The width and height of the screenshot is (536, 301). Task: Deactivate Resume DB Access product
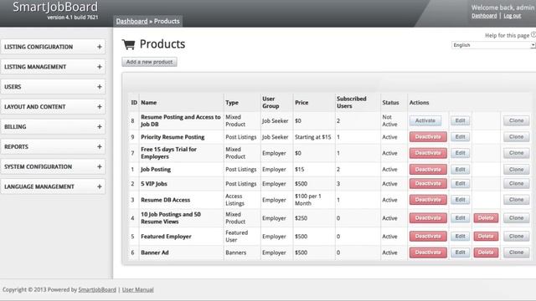coord(428,200)
